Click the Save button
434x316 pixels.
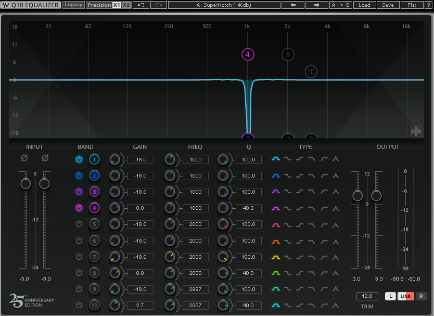pyautogui.click(x=388, y=5)
